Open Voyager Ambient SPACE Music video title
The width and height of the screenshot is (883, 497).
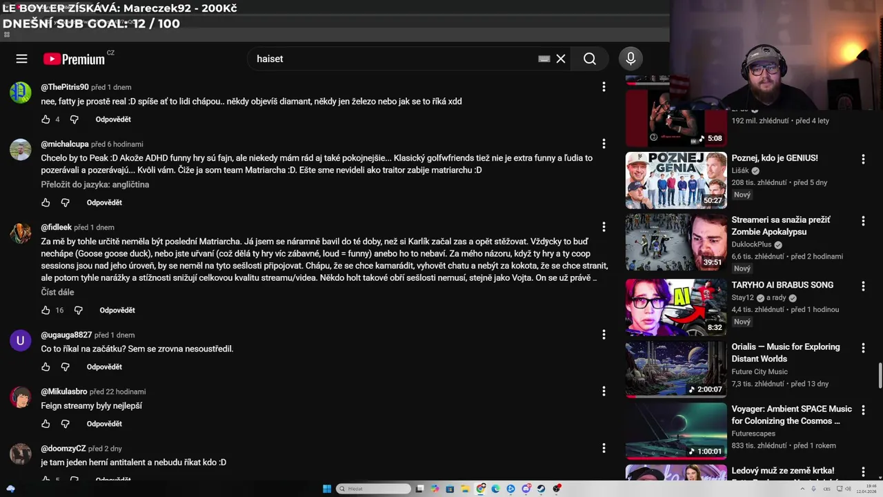[792, 415]
